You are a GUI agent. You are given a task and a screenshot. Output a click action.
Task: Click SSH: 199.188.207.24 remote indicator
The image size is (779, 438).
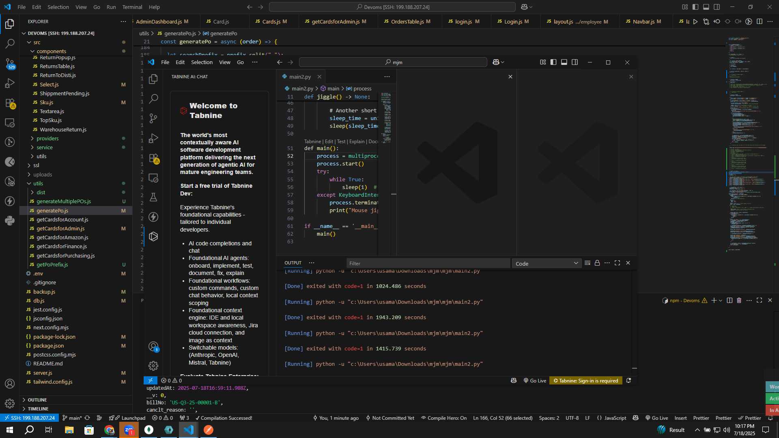tap(30, 418)
